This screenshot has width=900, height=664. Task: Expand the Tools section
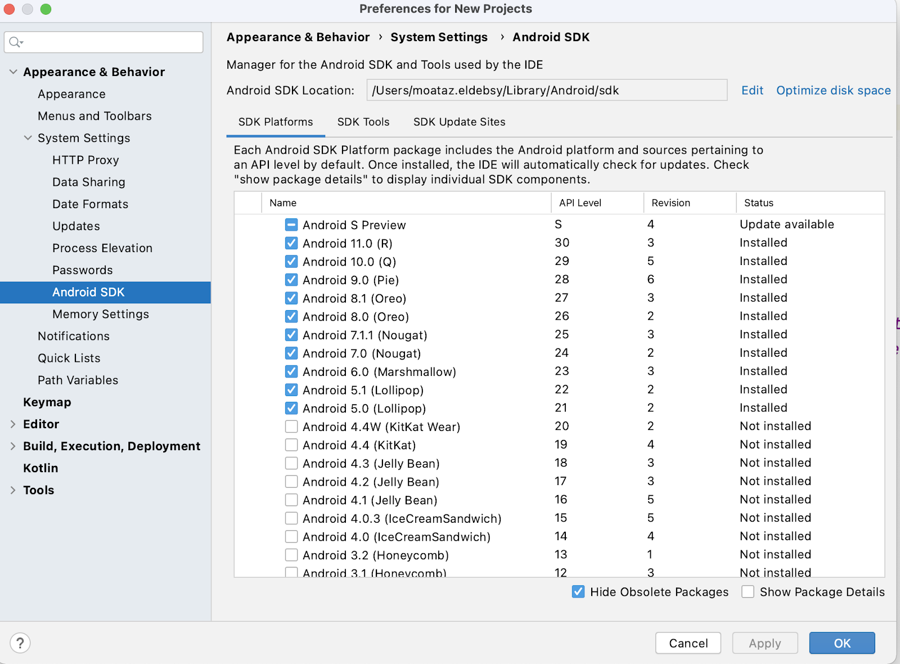tap(13, 490)
